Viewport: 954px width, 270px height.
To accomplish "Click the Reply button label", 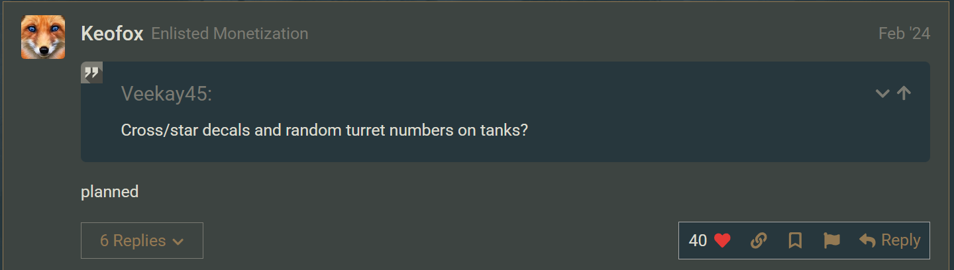I will [900, 240].
